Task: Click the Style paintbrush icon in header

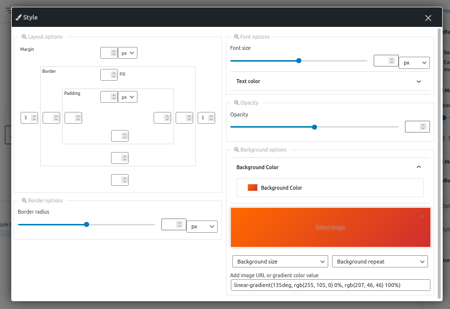Action: point(19,18)
